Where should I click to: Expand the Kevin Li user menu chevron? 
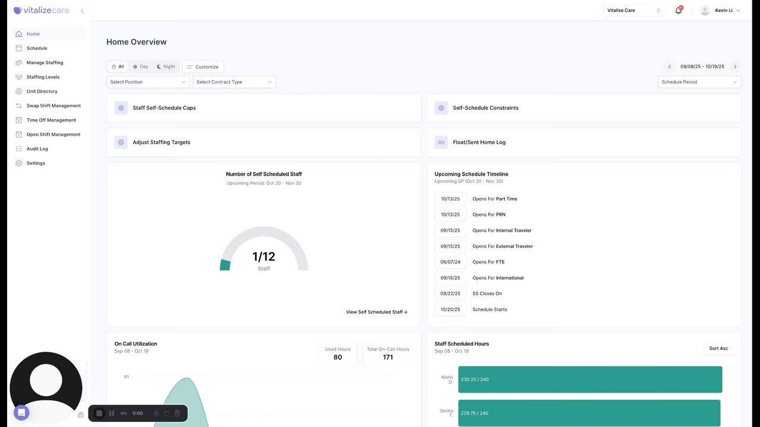[738, 11]
